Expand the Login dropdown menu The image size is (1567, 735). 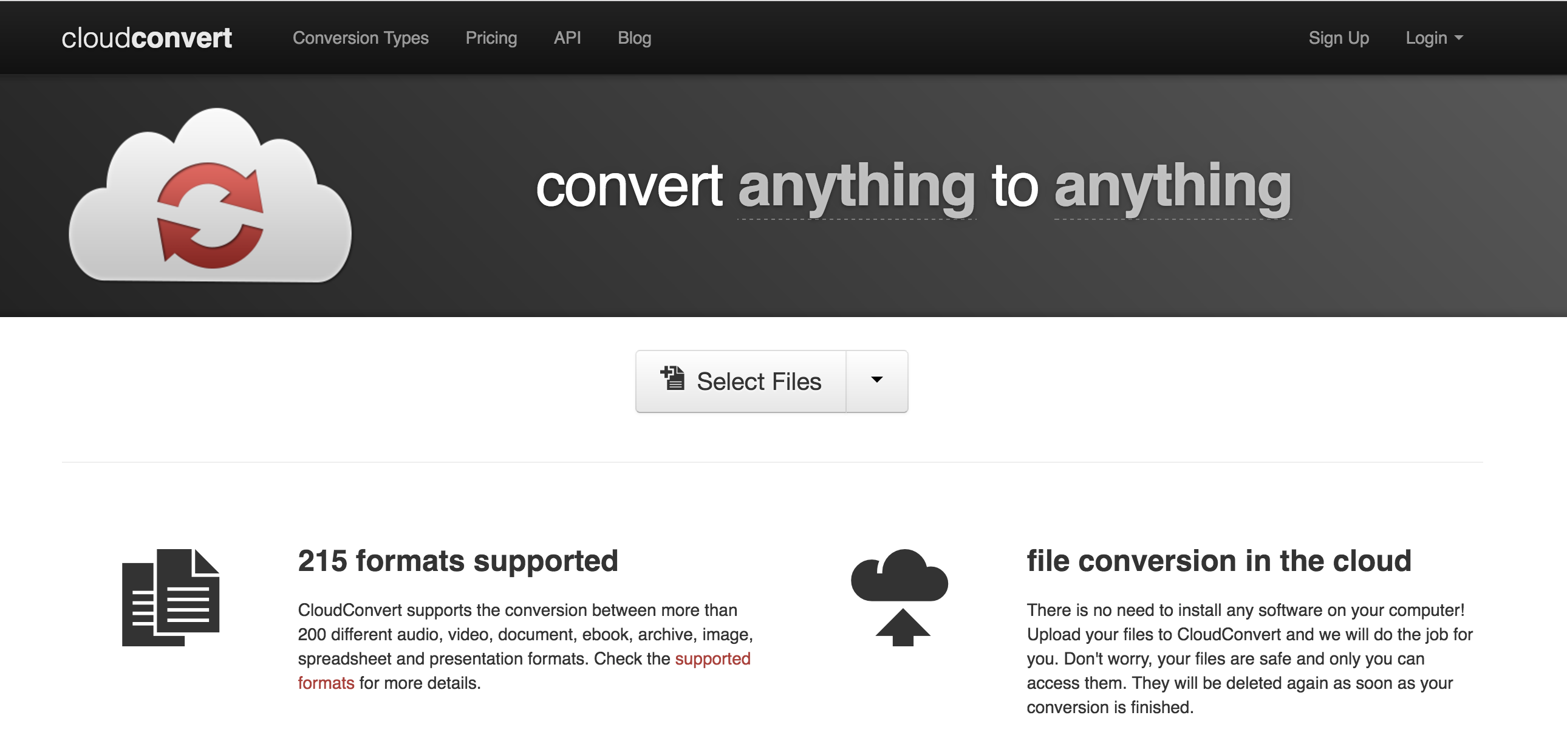coord(1434,38)
